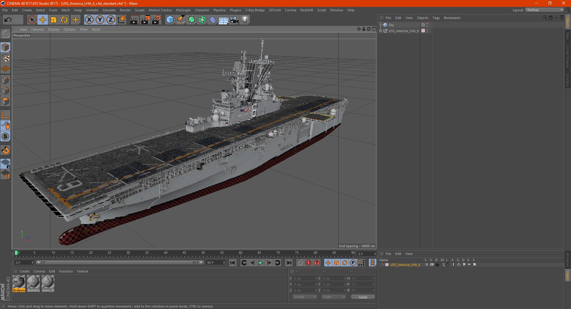Adjust the current frame 0 F stepper
Viewport: 571px width, 309px height.
click(x=375, y=254)
